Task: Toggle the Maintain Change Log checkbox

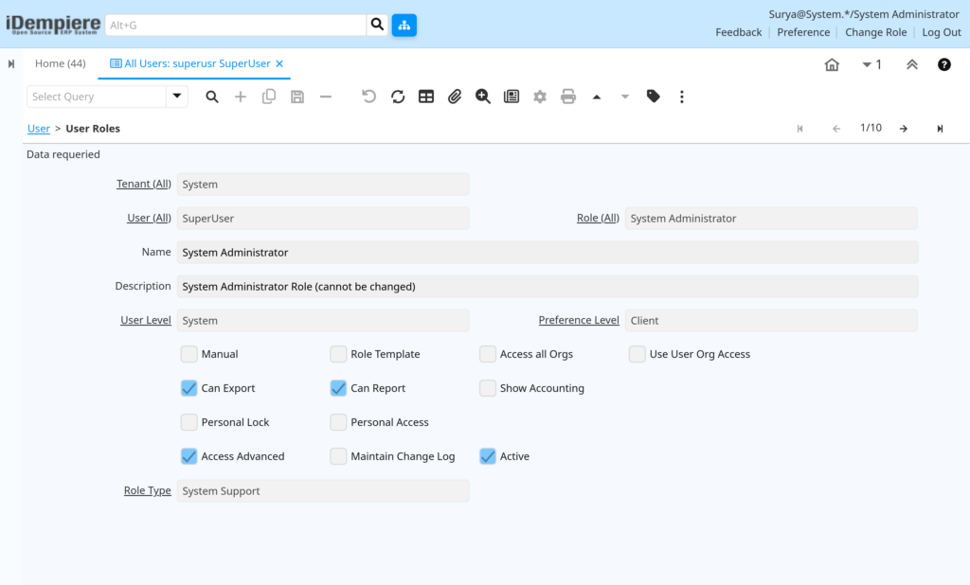Action: pyautogui.click(x=338, y=455)
